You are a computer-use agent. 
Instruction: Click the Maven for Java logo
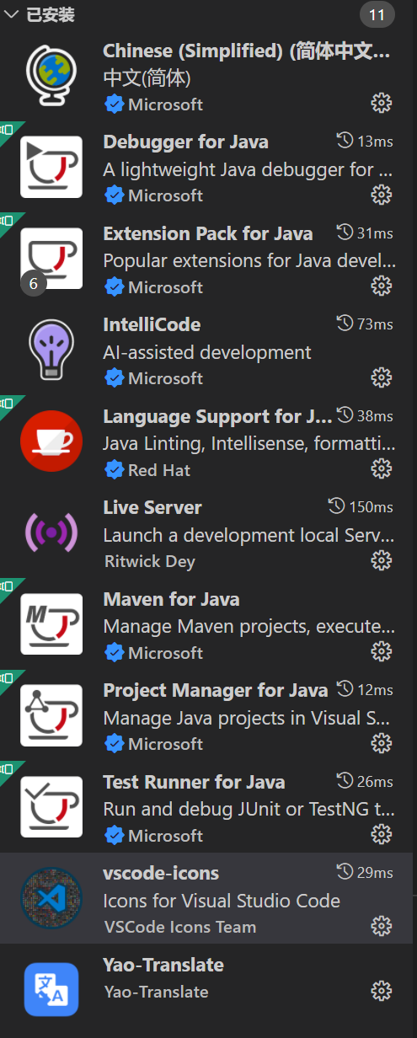click(51, 623)
